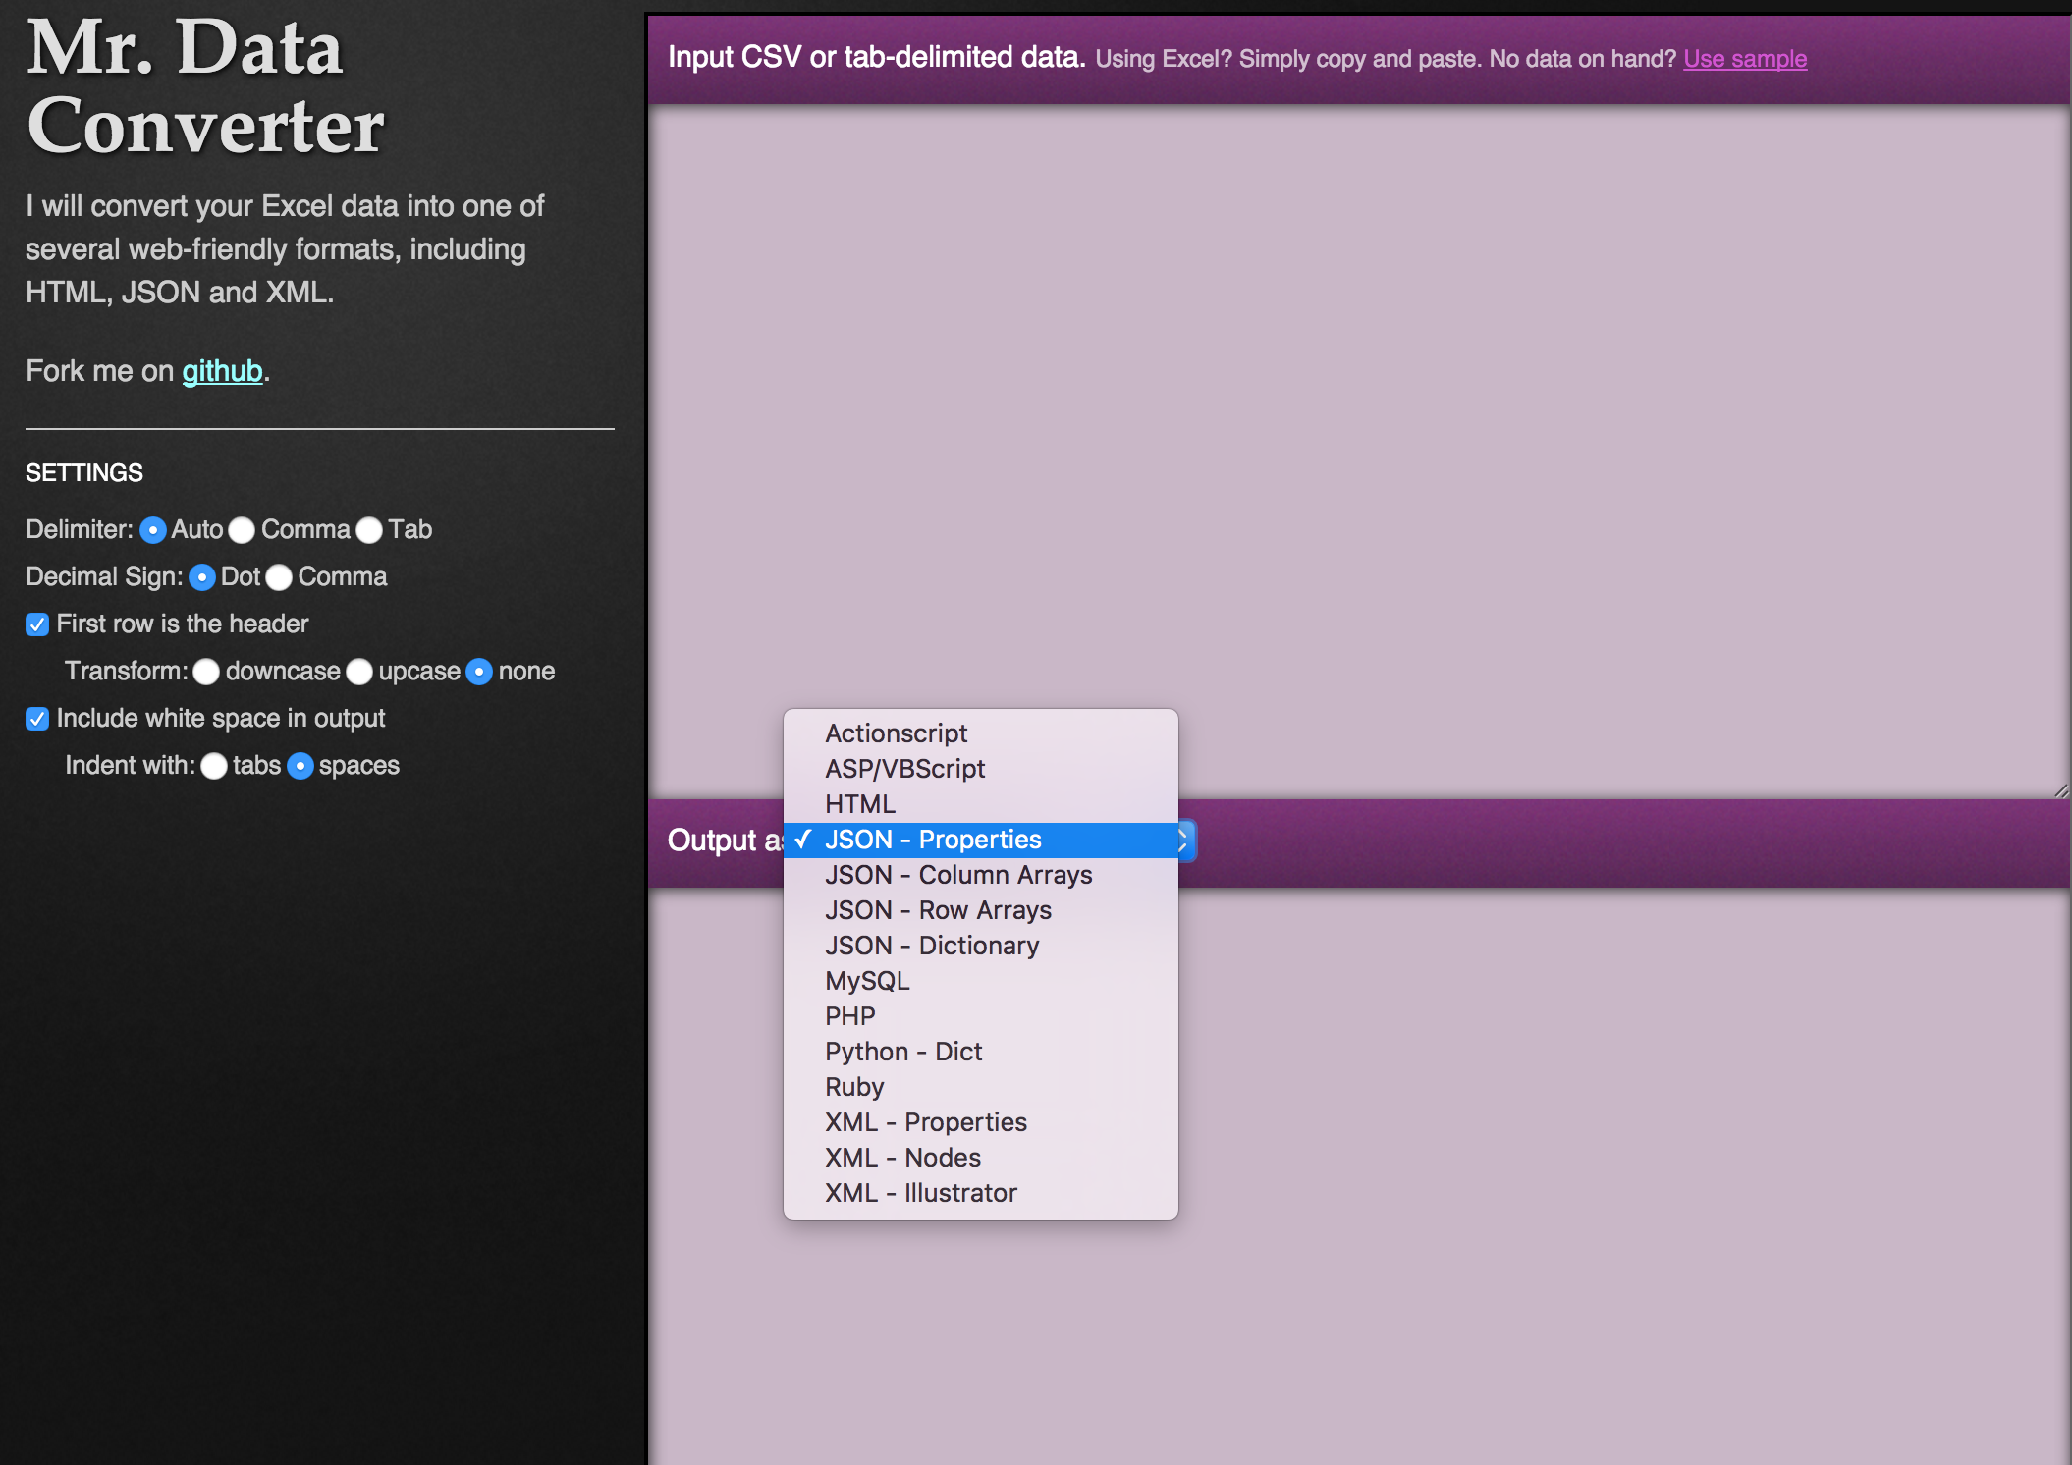This screenshot has width=2072, height=1465.
Task: Choose MySQL output format
Action: click(981, 981)
